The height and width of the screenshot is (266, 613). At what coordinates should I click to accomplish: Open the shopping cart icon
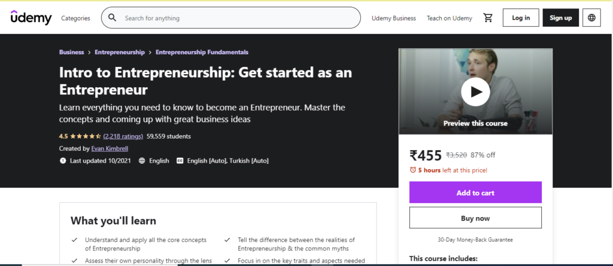coord(487,17)
